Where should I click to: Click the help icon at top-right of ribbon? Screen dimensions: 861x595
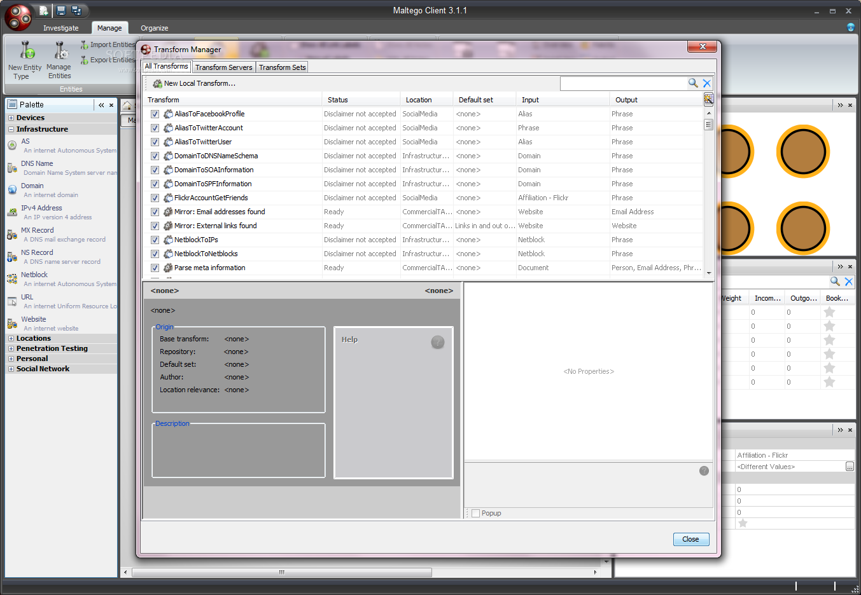851,27
